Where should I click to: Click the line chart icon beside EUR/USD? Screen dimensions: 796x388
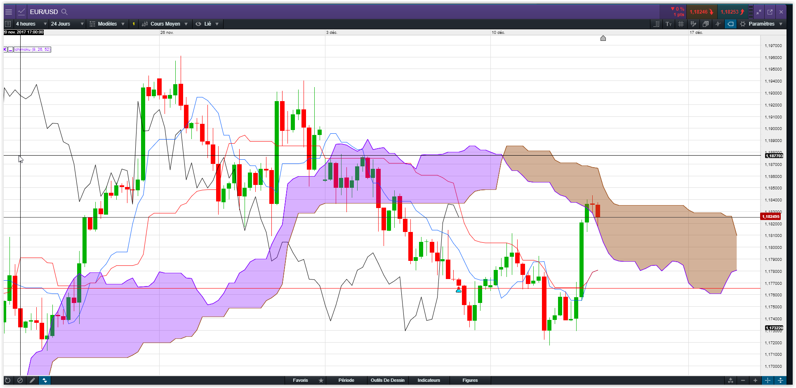[21, 12]
